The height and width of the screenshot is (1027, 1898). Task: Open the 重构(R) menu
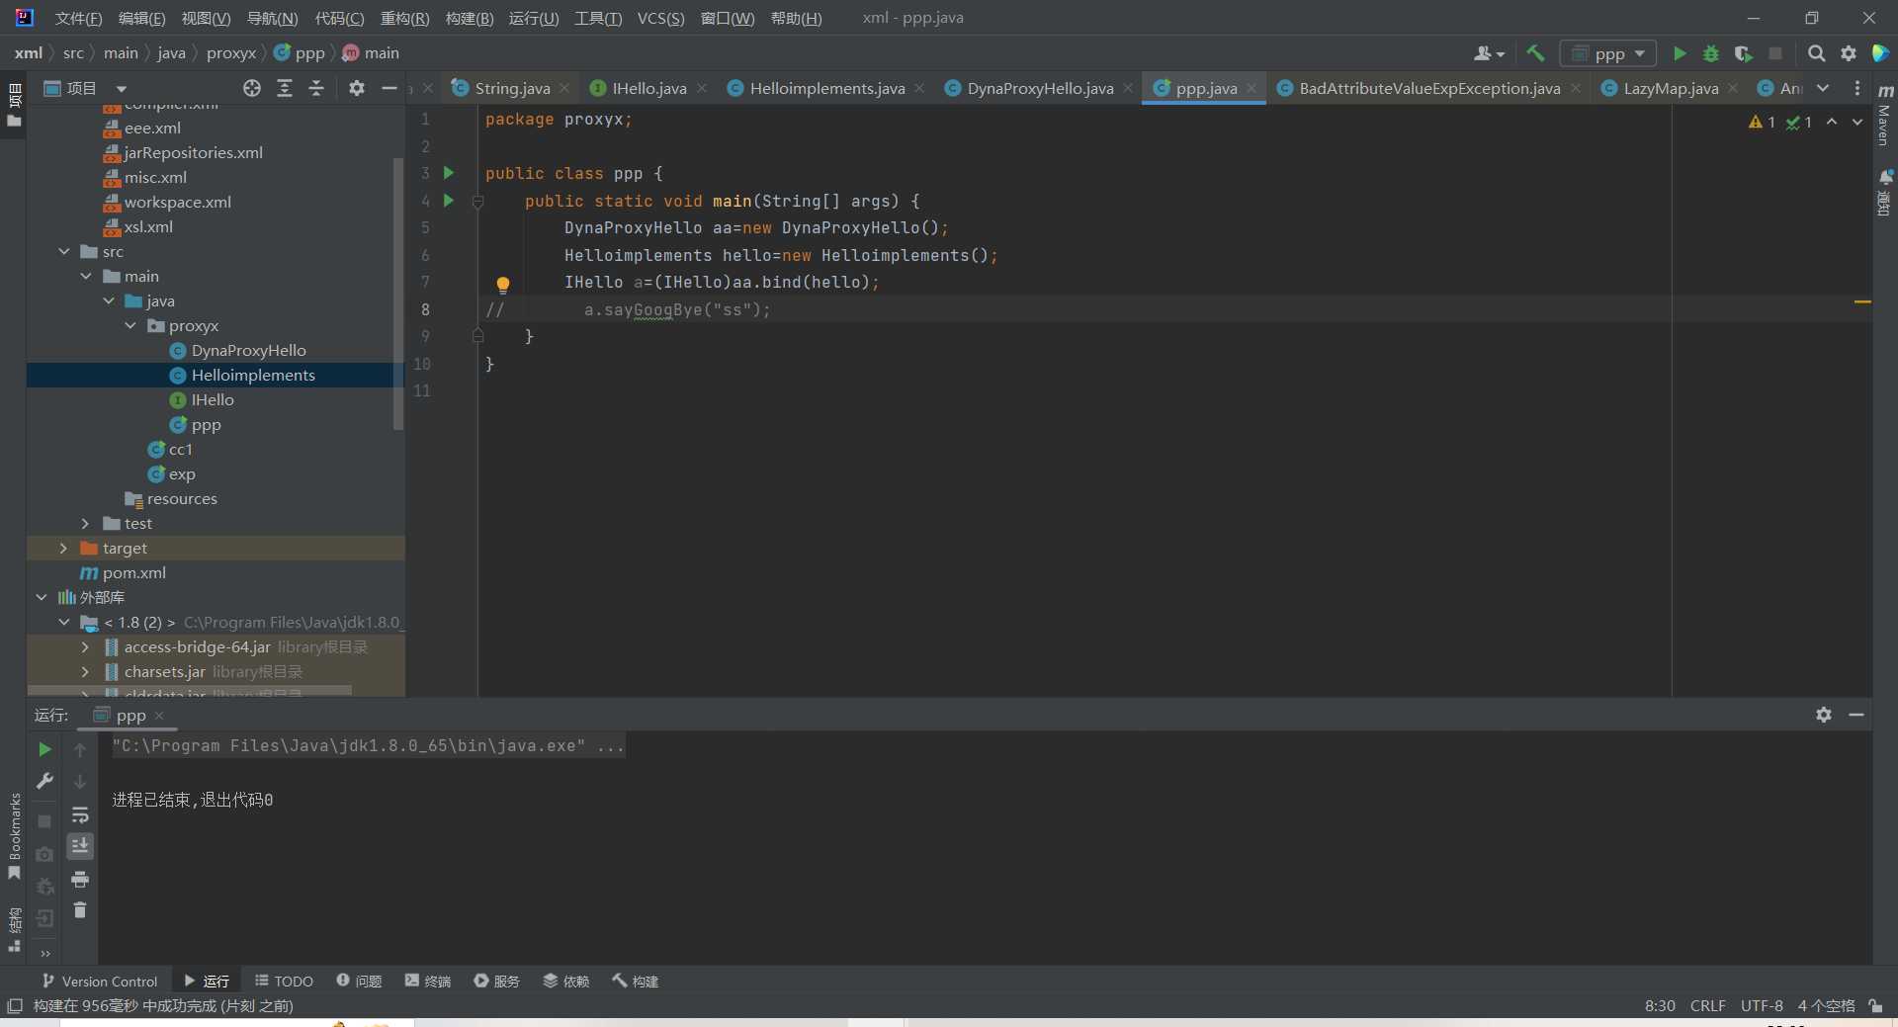tap(404, 18)
